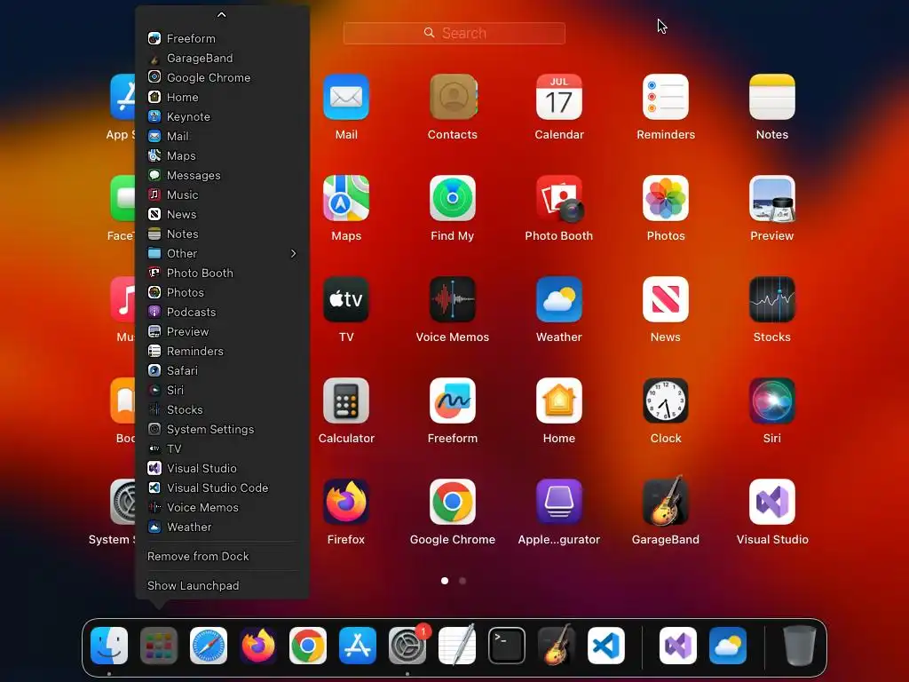Open the Apple TV app icon in Launchpad

click(x=346, y=299)
